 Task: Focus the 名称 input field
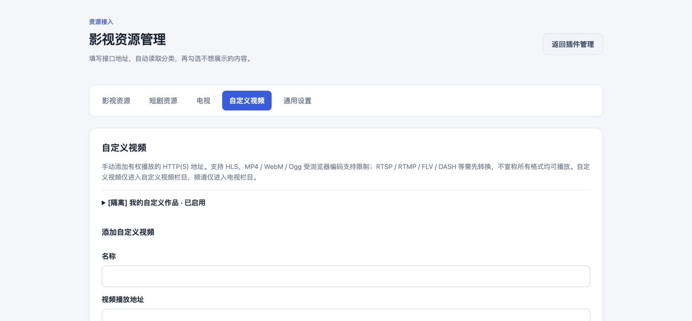click(346, 276)
